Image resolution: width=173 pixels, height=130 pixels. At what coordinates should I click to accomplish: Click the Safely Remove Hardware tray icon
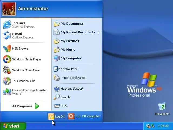click(x=153, y=126)
